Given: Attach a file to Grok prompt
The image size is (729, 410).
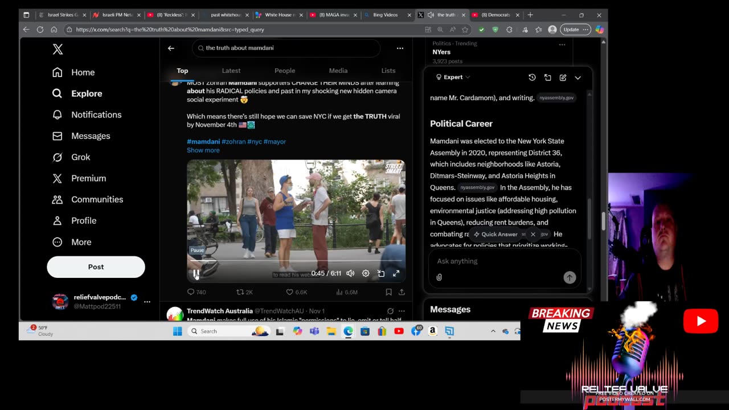Looking at the screenshot, I should 439,277.
